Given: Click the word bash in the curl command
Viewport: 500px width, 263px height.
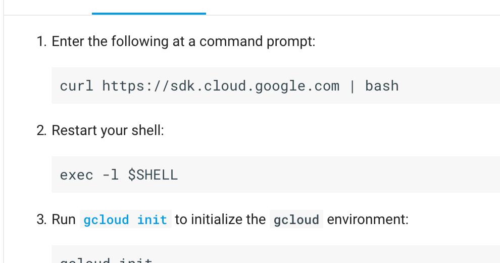Looking at the screenshot, I should (382, 86).
